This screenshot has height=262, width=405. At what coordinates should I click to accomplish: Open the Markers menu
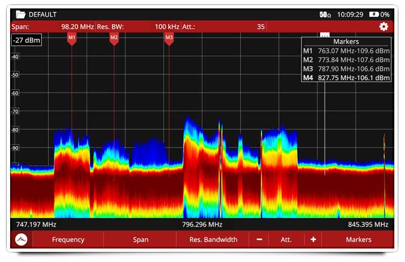click(358, 240)
